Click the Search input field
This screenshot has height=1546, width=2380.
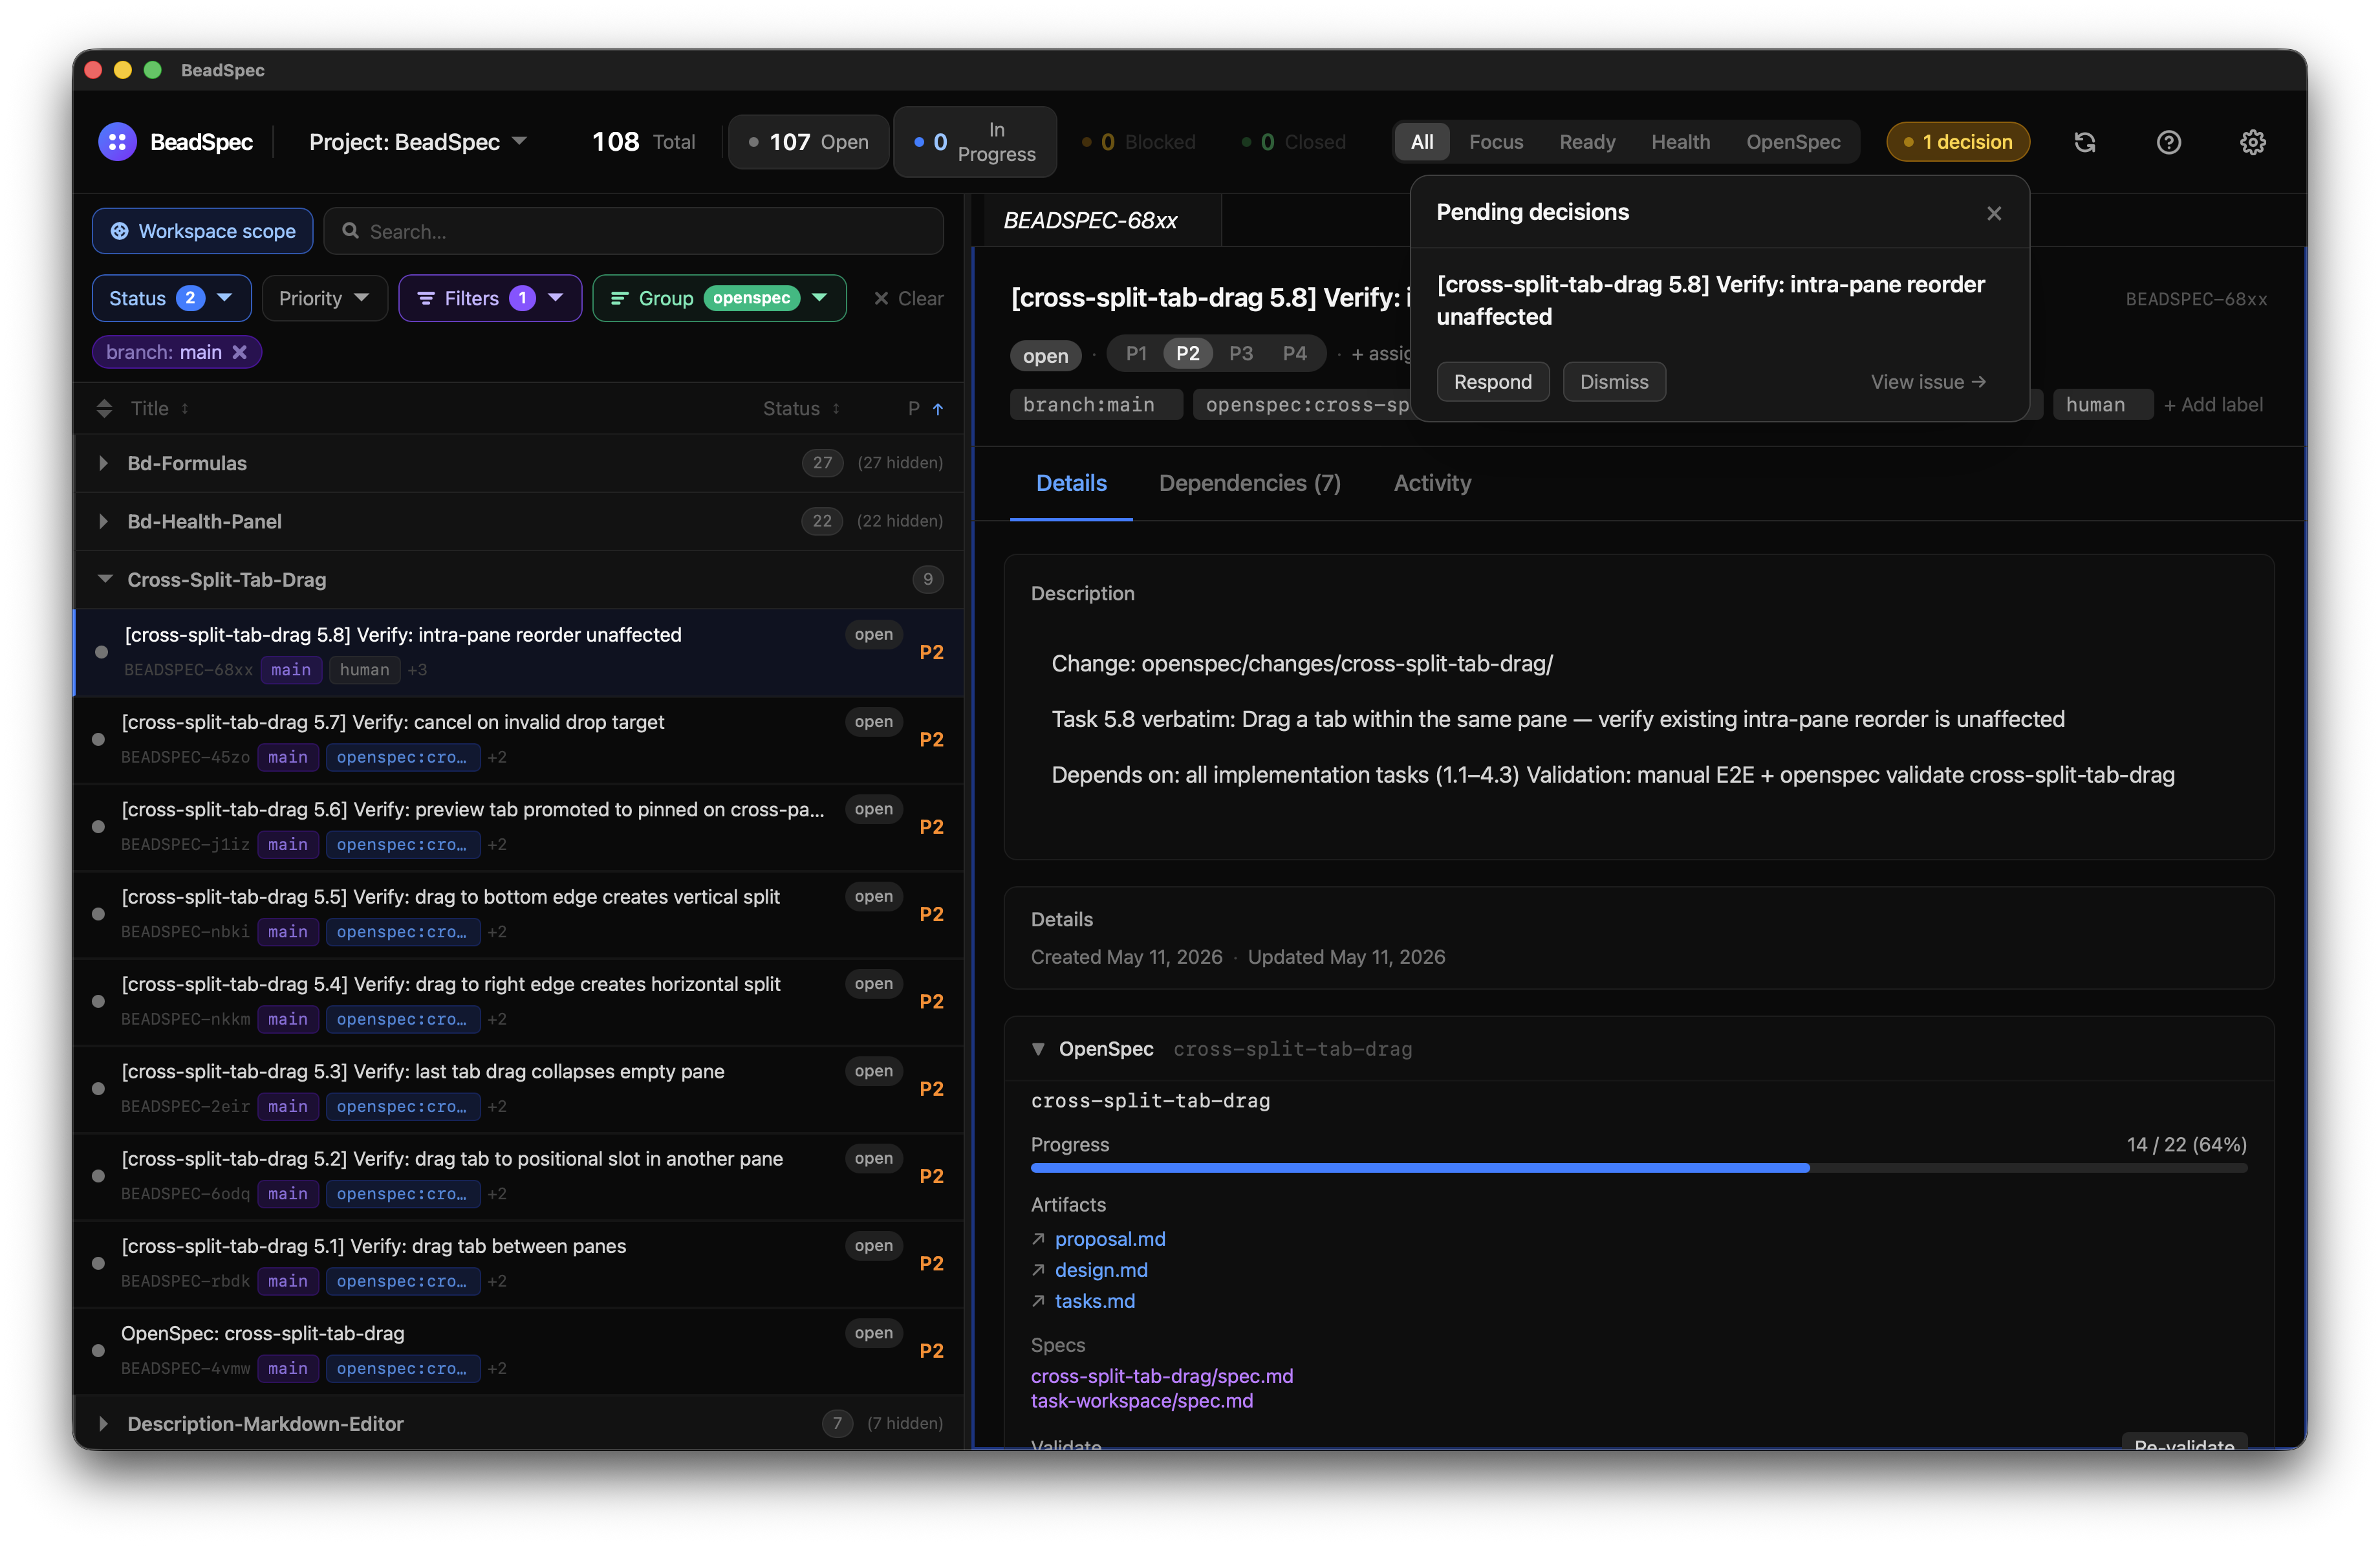click(x=633, y=231)
